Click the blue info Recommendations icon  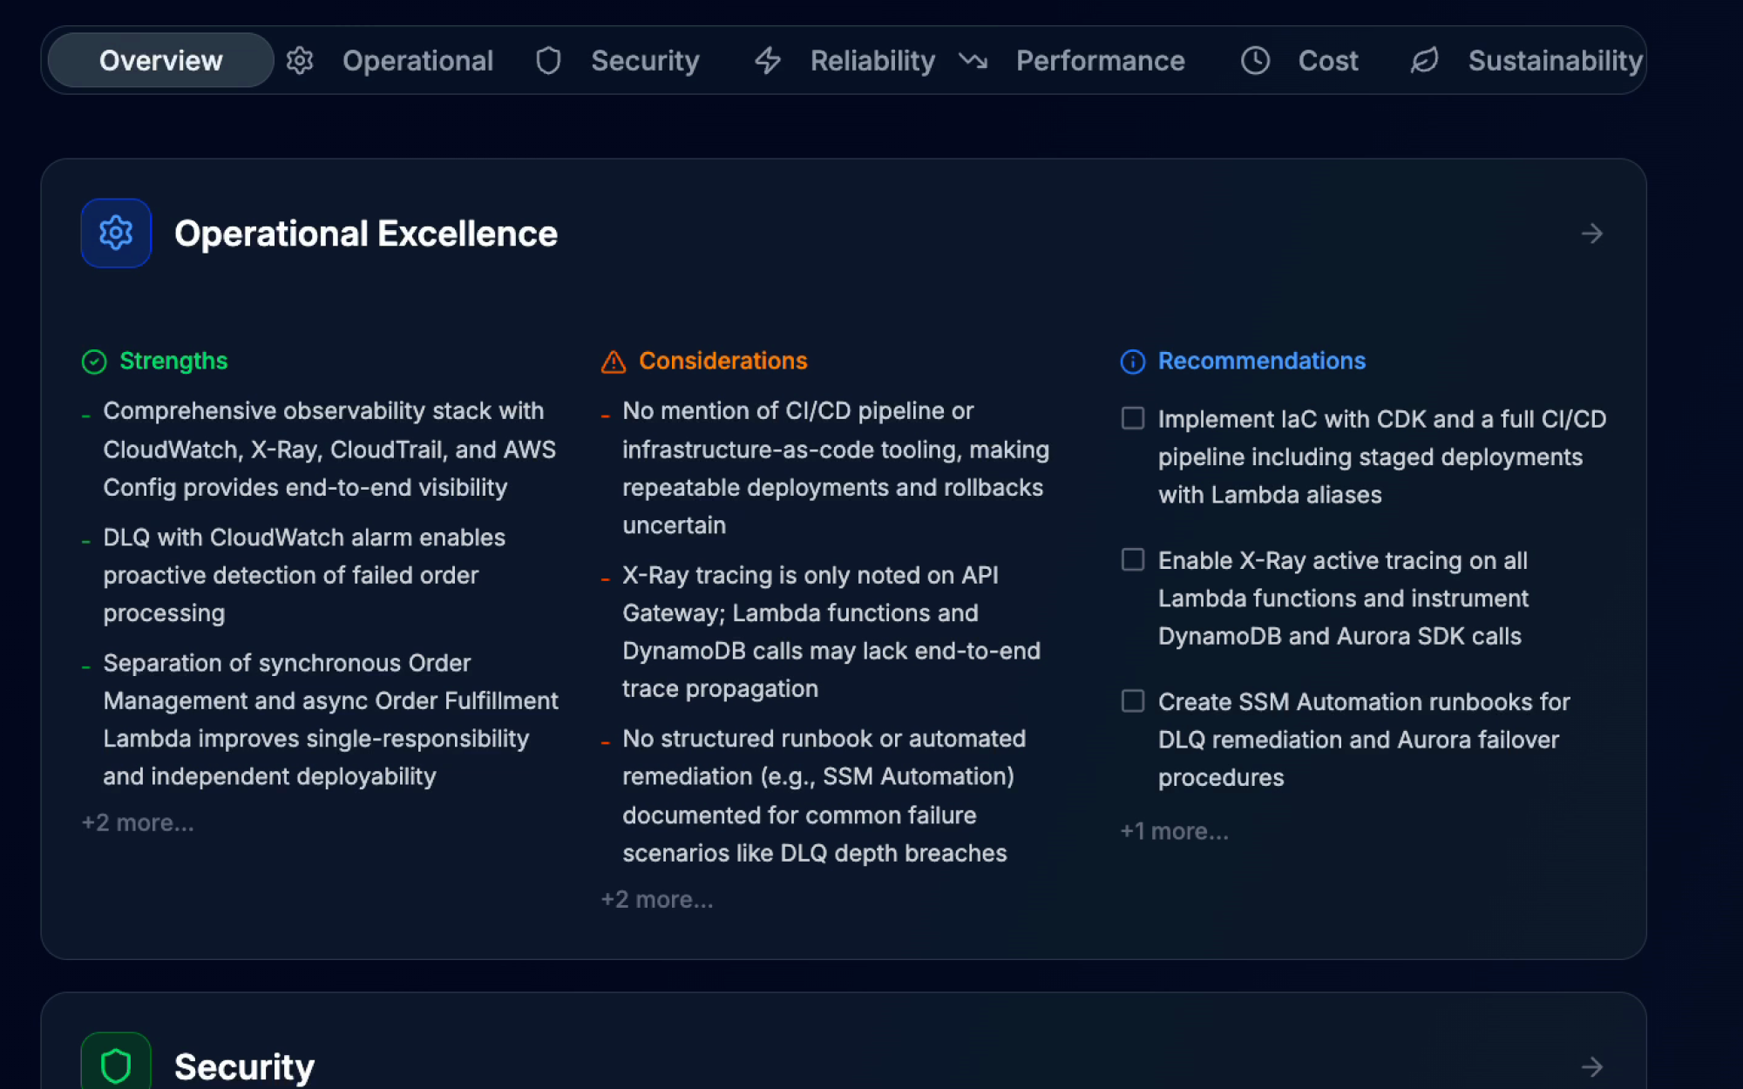coord(1132,362)
